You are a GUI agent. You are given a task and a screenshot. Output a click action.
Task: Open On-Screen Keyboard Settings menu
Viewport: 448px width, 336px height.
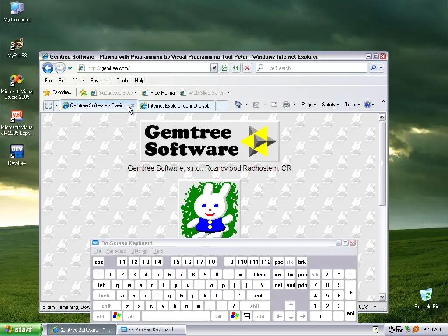pyautogui.click(x=140, y=251)
